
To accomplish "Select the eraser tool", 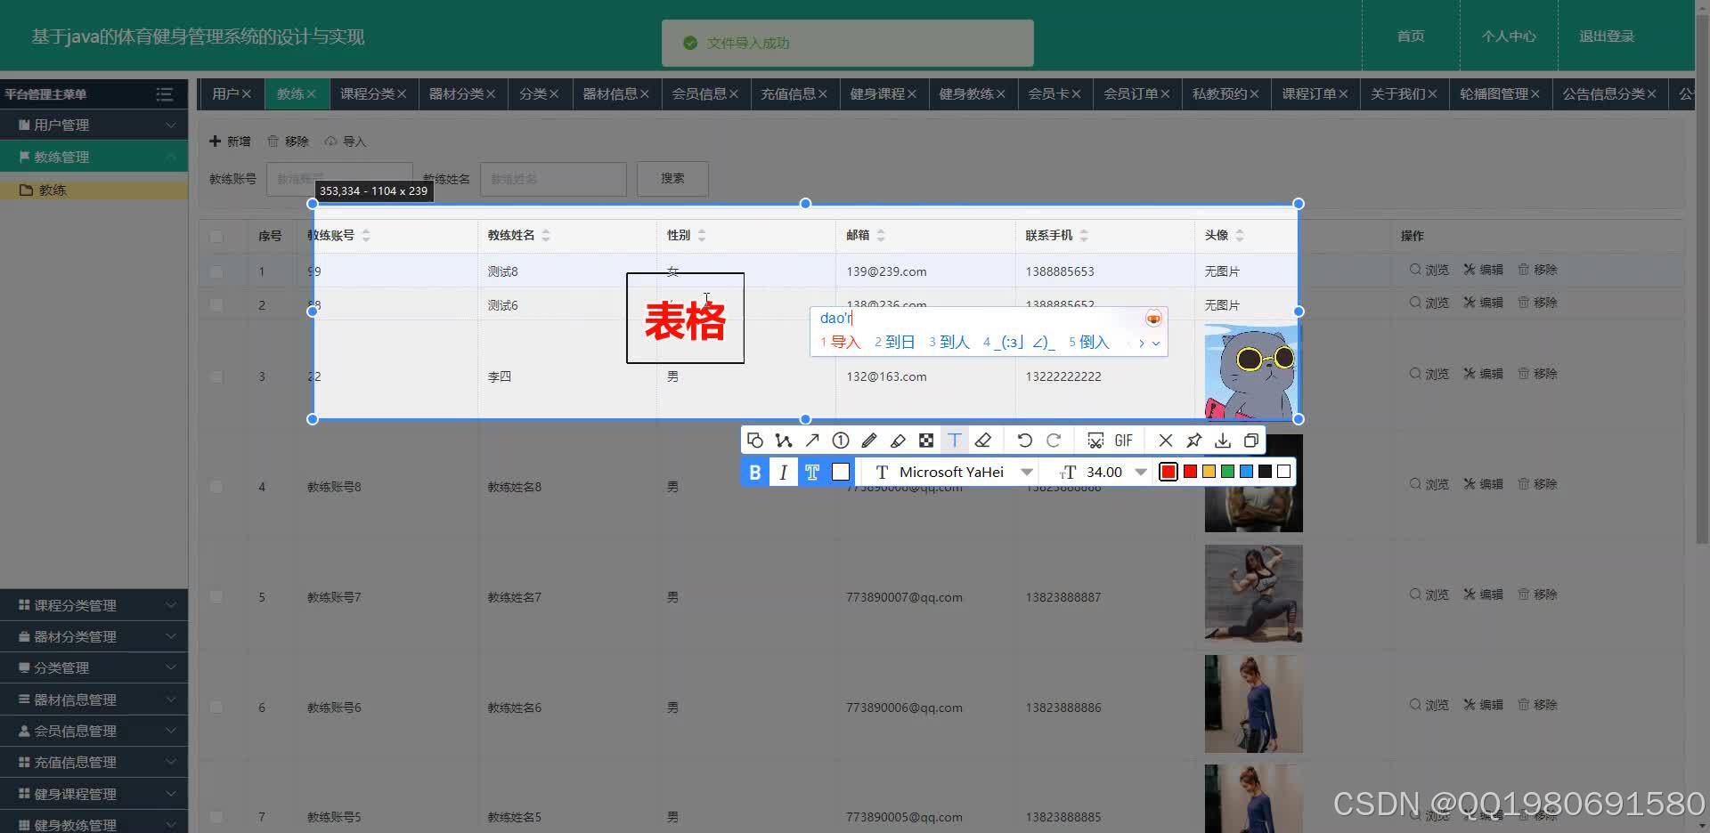I will click(983, 440).
